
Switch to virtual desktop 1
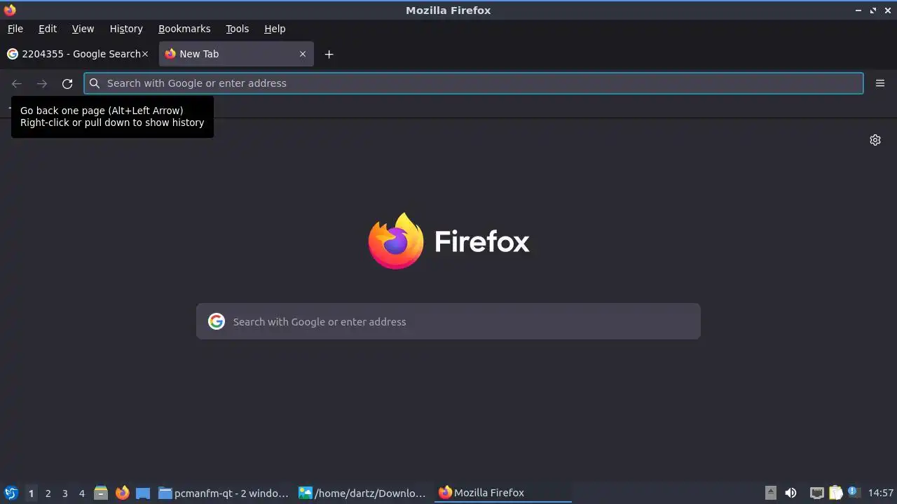coord(31,493)
